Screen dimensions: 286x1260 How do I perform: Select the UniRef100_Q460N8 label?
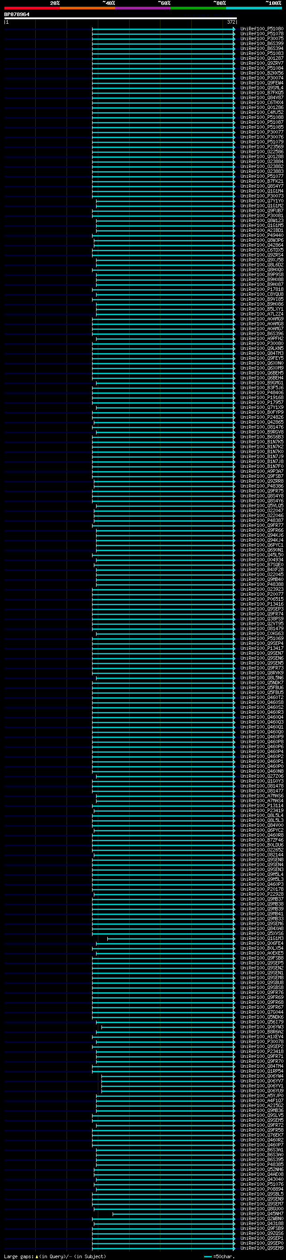click(x=262, y=771)
